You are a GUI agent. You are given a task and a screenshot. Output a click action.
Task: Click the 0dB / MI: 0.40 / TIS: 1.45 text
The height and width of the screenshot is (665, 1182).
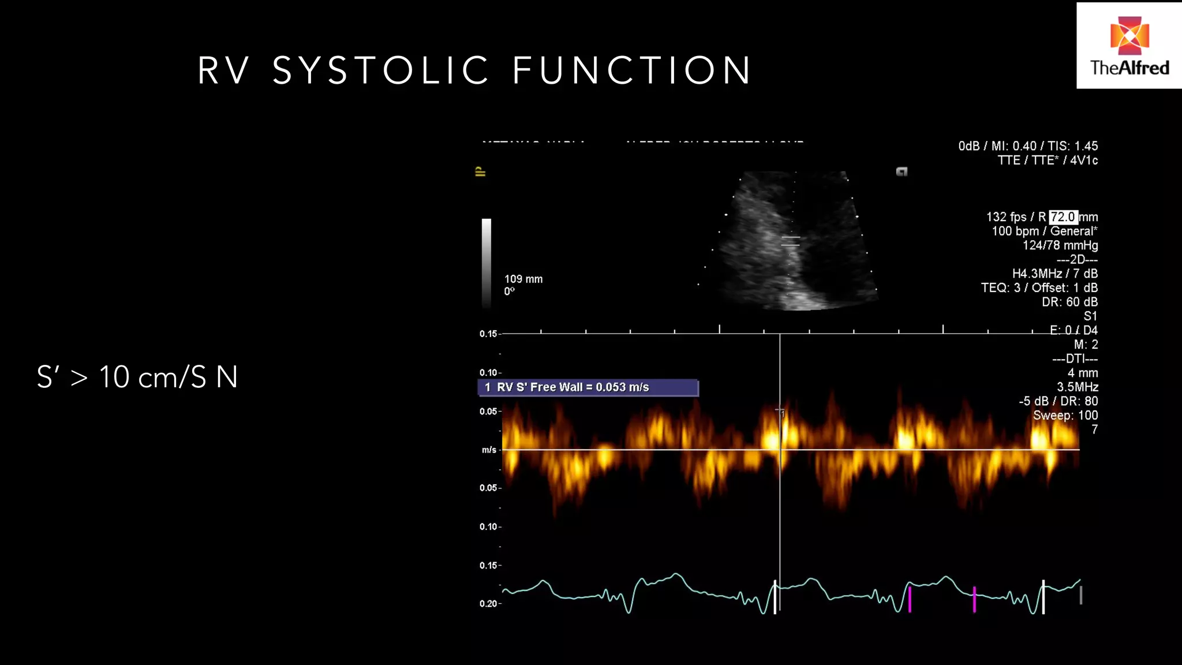(1028, 146)
